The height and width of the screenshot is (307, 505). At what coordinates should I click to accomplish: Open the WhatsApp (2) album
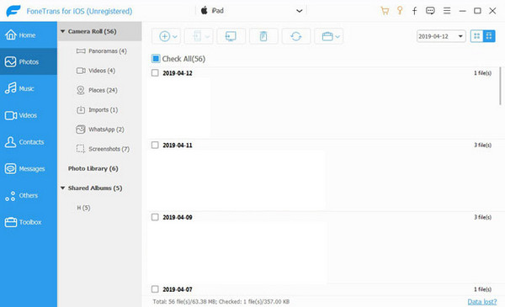tap(100, 130)
